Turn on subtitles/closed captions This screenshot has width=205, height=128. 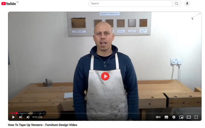[x=166, y=117]
